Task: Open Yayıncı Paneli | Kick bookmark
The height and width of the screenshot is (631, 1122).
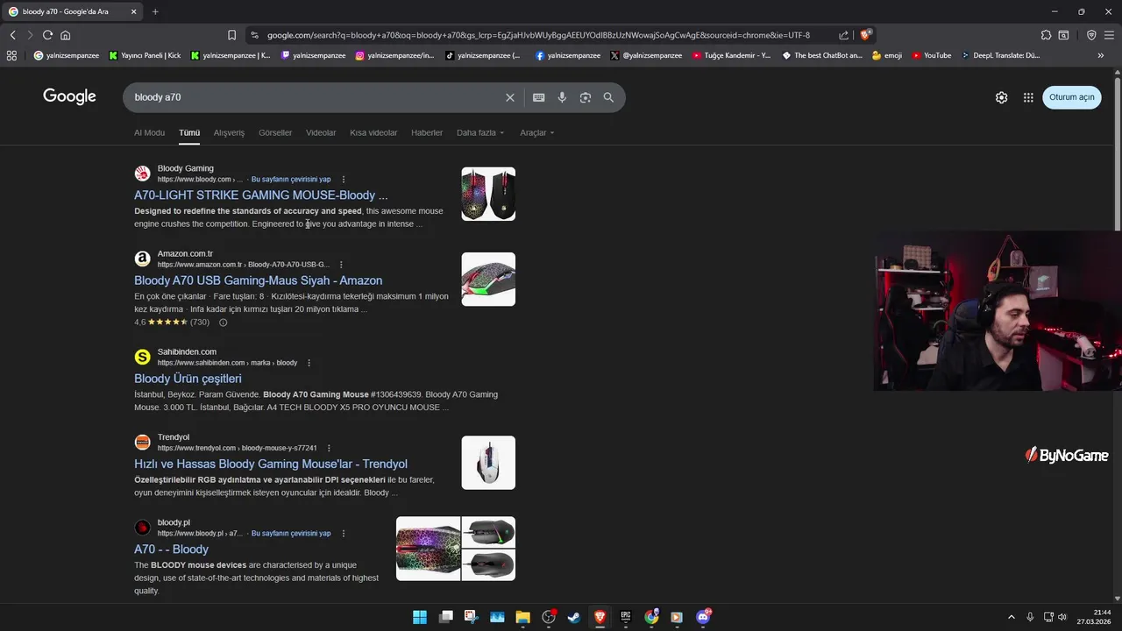Action: 145,55
